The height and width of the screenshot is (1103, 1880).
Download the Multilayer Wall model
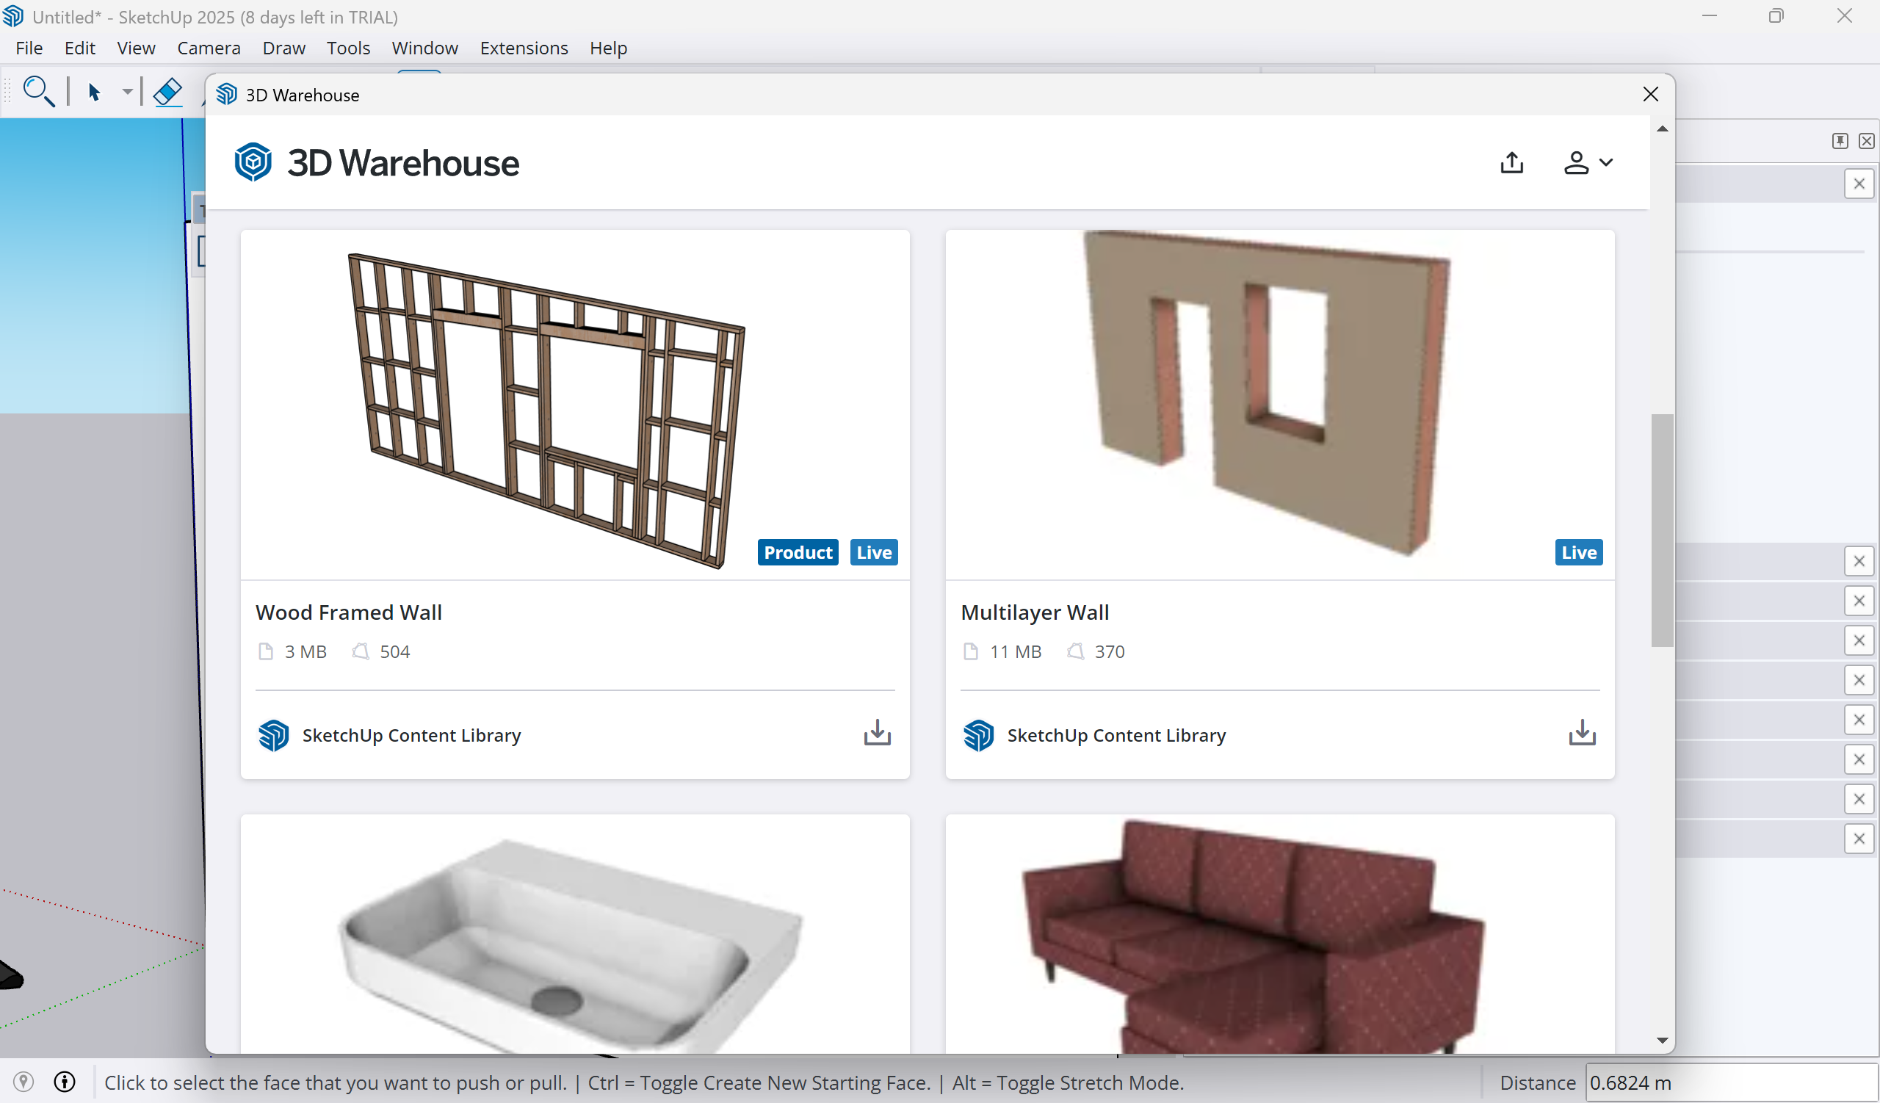click(1582, 733)
